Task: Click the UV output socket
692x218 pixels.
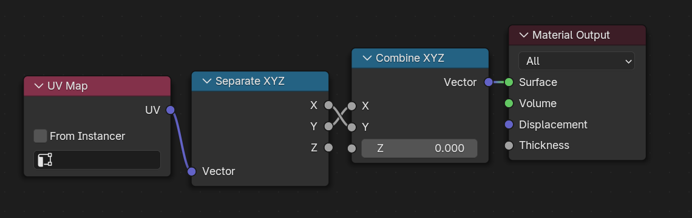Action: [171, 110]
